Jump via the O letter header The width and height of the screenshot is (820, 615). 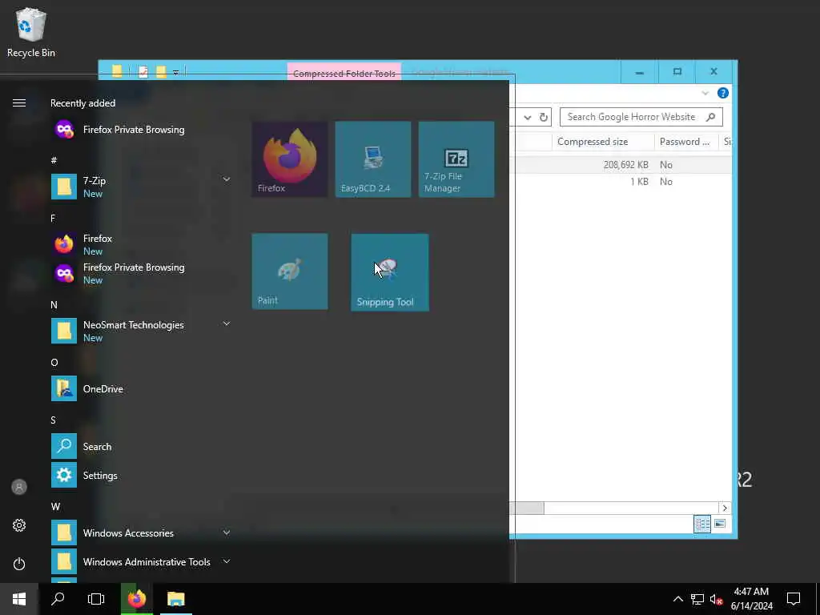pyautogui.click(x=54, y=363)
